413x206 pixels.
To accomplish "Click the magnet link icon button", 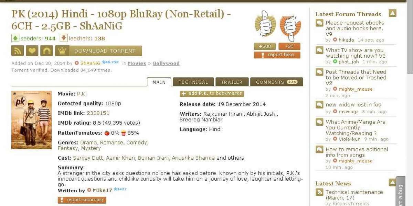I will point(46,51).
